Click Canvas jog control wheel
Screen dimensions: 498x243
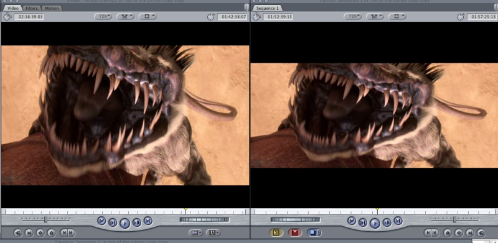(x=295, y=219)
